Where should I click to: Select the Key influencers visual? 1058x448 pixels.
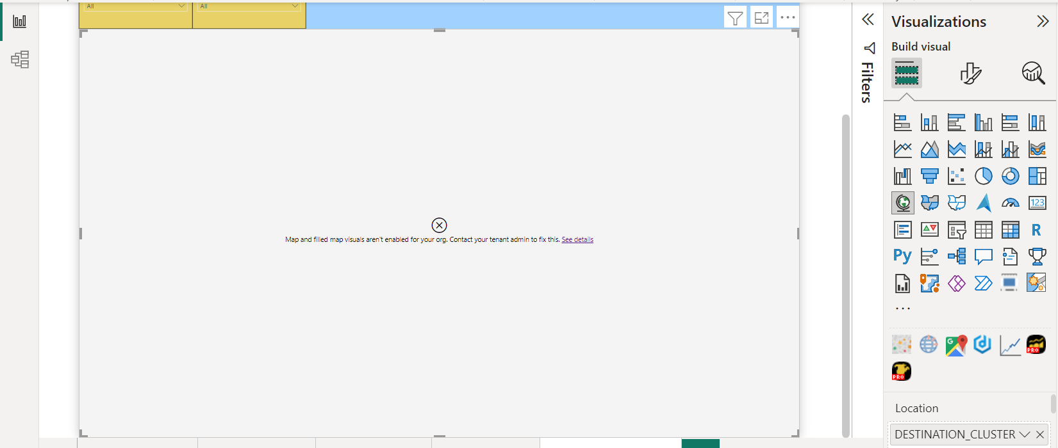(929, 257)
